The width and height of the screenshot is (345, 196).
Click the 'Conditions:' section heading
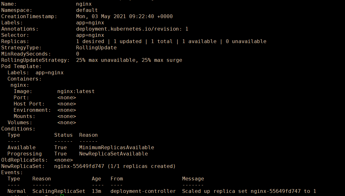click(18, 129)
